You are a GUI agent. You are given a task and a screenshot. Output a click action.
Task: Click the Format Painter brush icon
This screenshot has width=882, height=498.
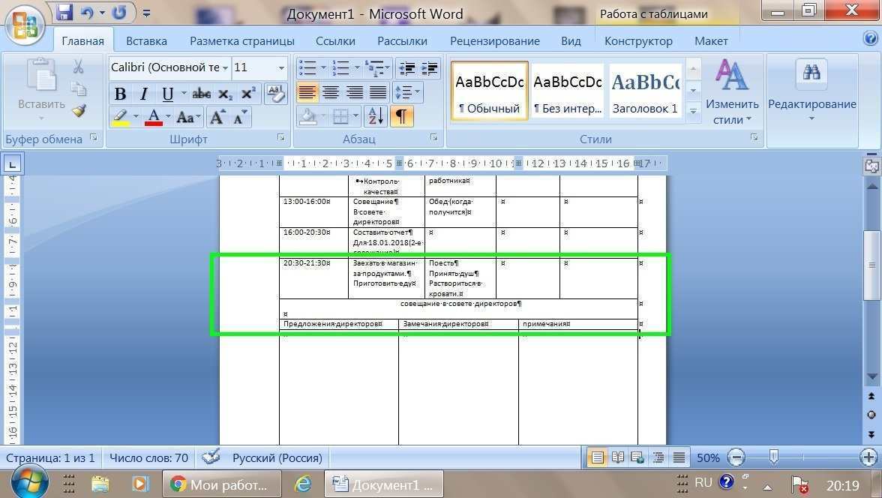[x=79, y=111]
